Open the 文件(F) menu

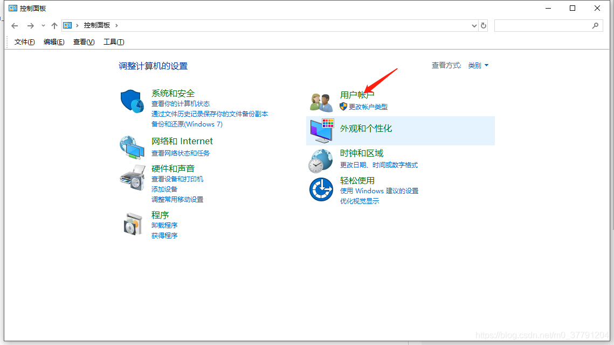click(24, 42)
